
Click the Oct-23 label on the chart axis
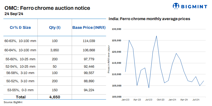tap(161, 100)
